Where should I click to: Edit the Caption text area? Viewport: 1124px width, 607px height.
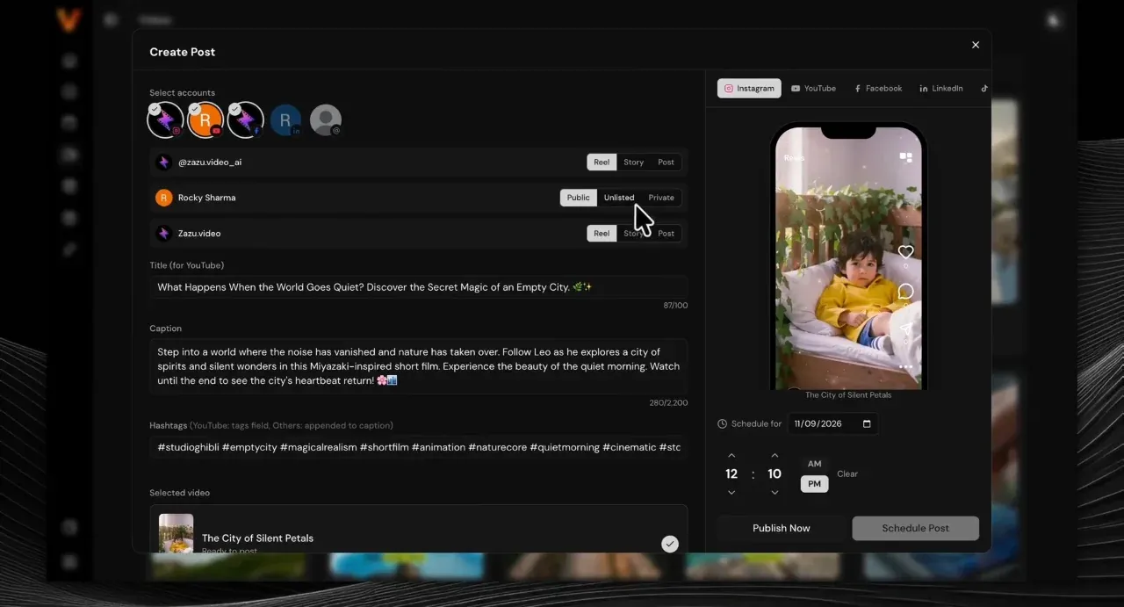[x=418, y=366]
